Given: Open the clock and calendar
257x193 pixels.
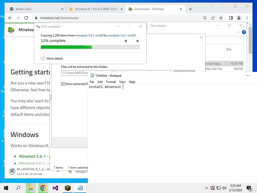Looking at the screenshot, I should pos(235,188).
